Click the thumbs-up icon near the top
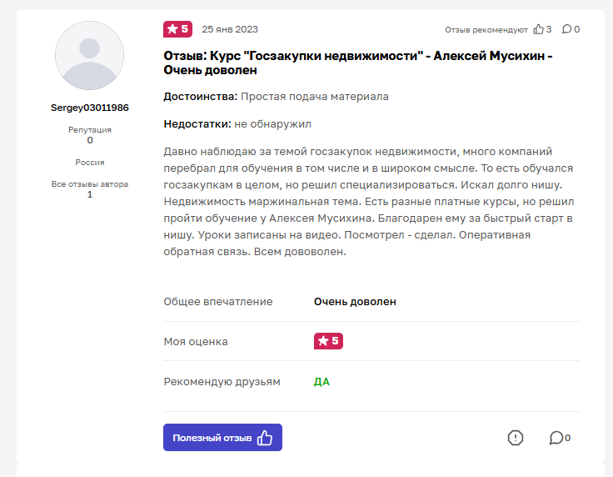The width and height of the screenshot is (613, 477). pyautogui.click(x=537, y=29)
